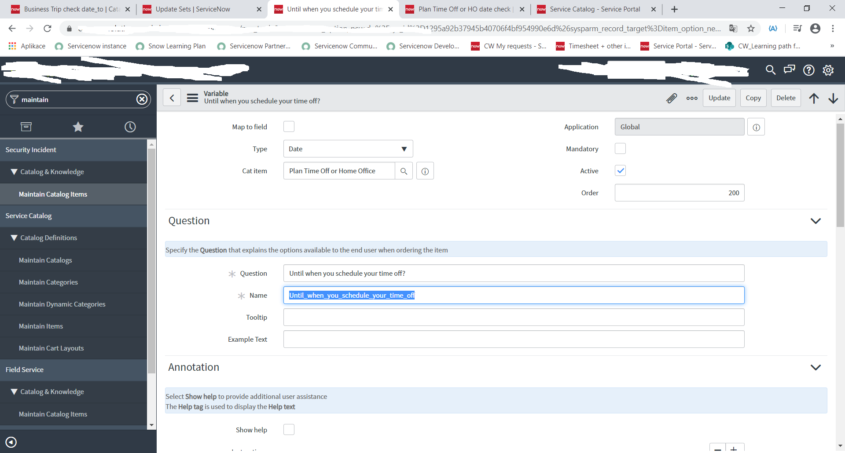Viewport: 845px width, 453px height.
Task: Open the settings gear icon in banner
Action: click(828, 70)
